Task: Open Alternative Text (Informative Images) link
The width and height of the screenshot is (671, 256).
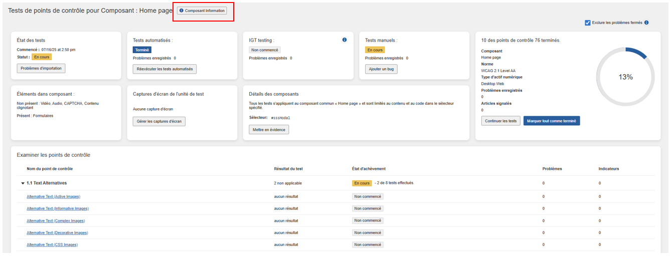Action: coord(57,208)
